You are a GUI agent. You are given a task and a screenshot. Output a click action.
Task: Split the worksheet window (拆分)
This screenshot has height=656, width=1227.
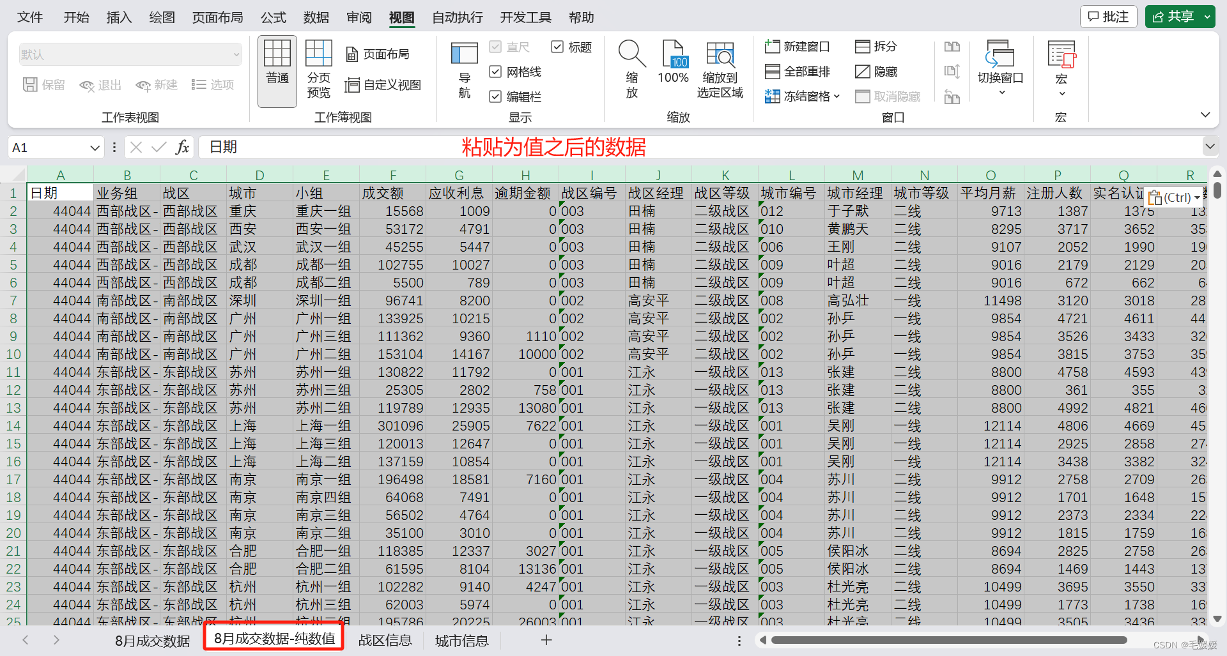click(876, 46)
